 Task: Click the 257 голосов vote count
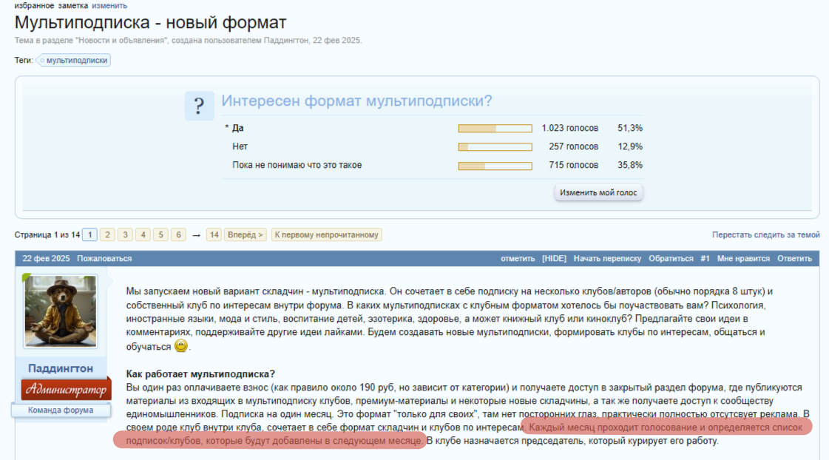click(x=573, y=146)
